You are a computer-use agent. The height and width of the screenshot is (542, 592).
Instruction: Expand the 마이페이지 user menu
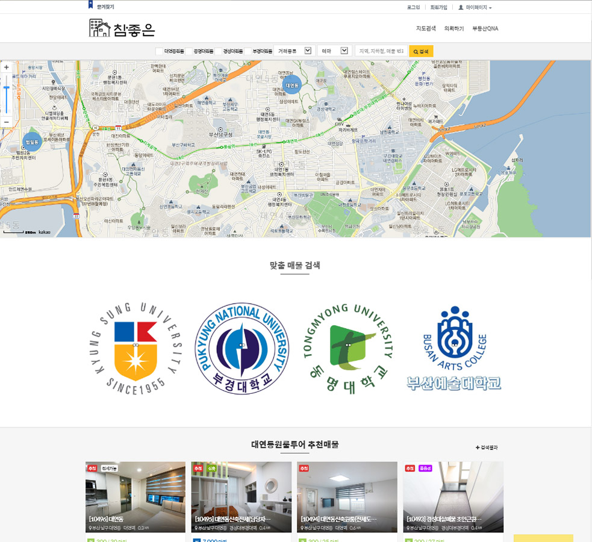pyautogui.click(x=475, y=7)
